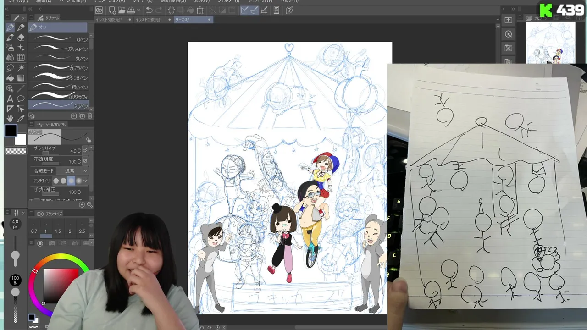Select the Gradient tool

click(21, 78)
